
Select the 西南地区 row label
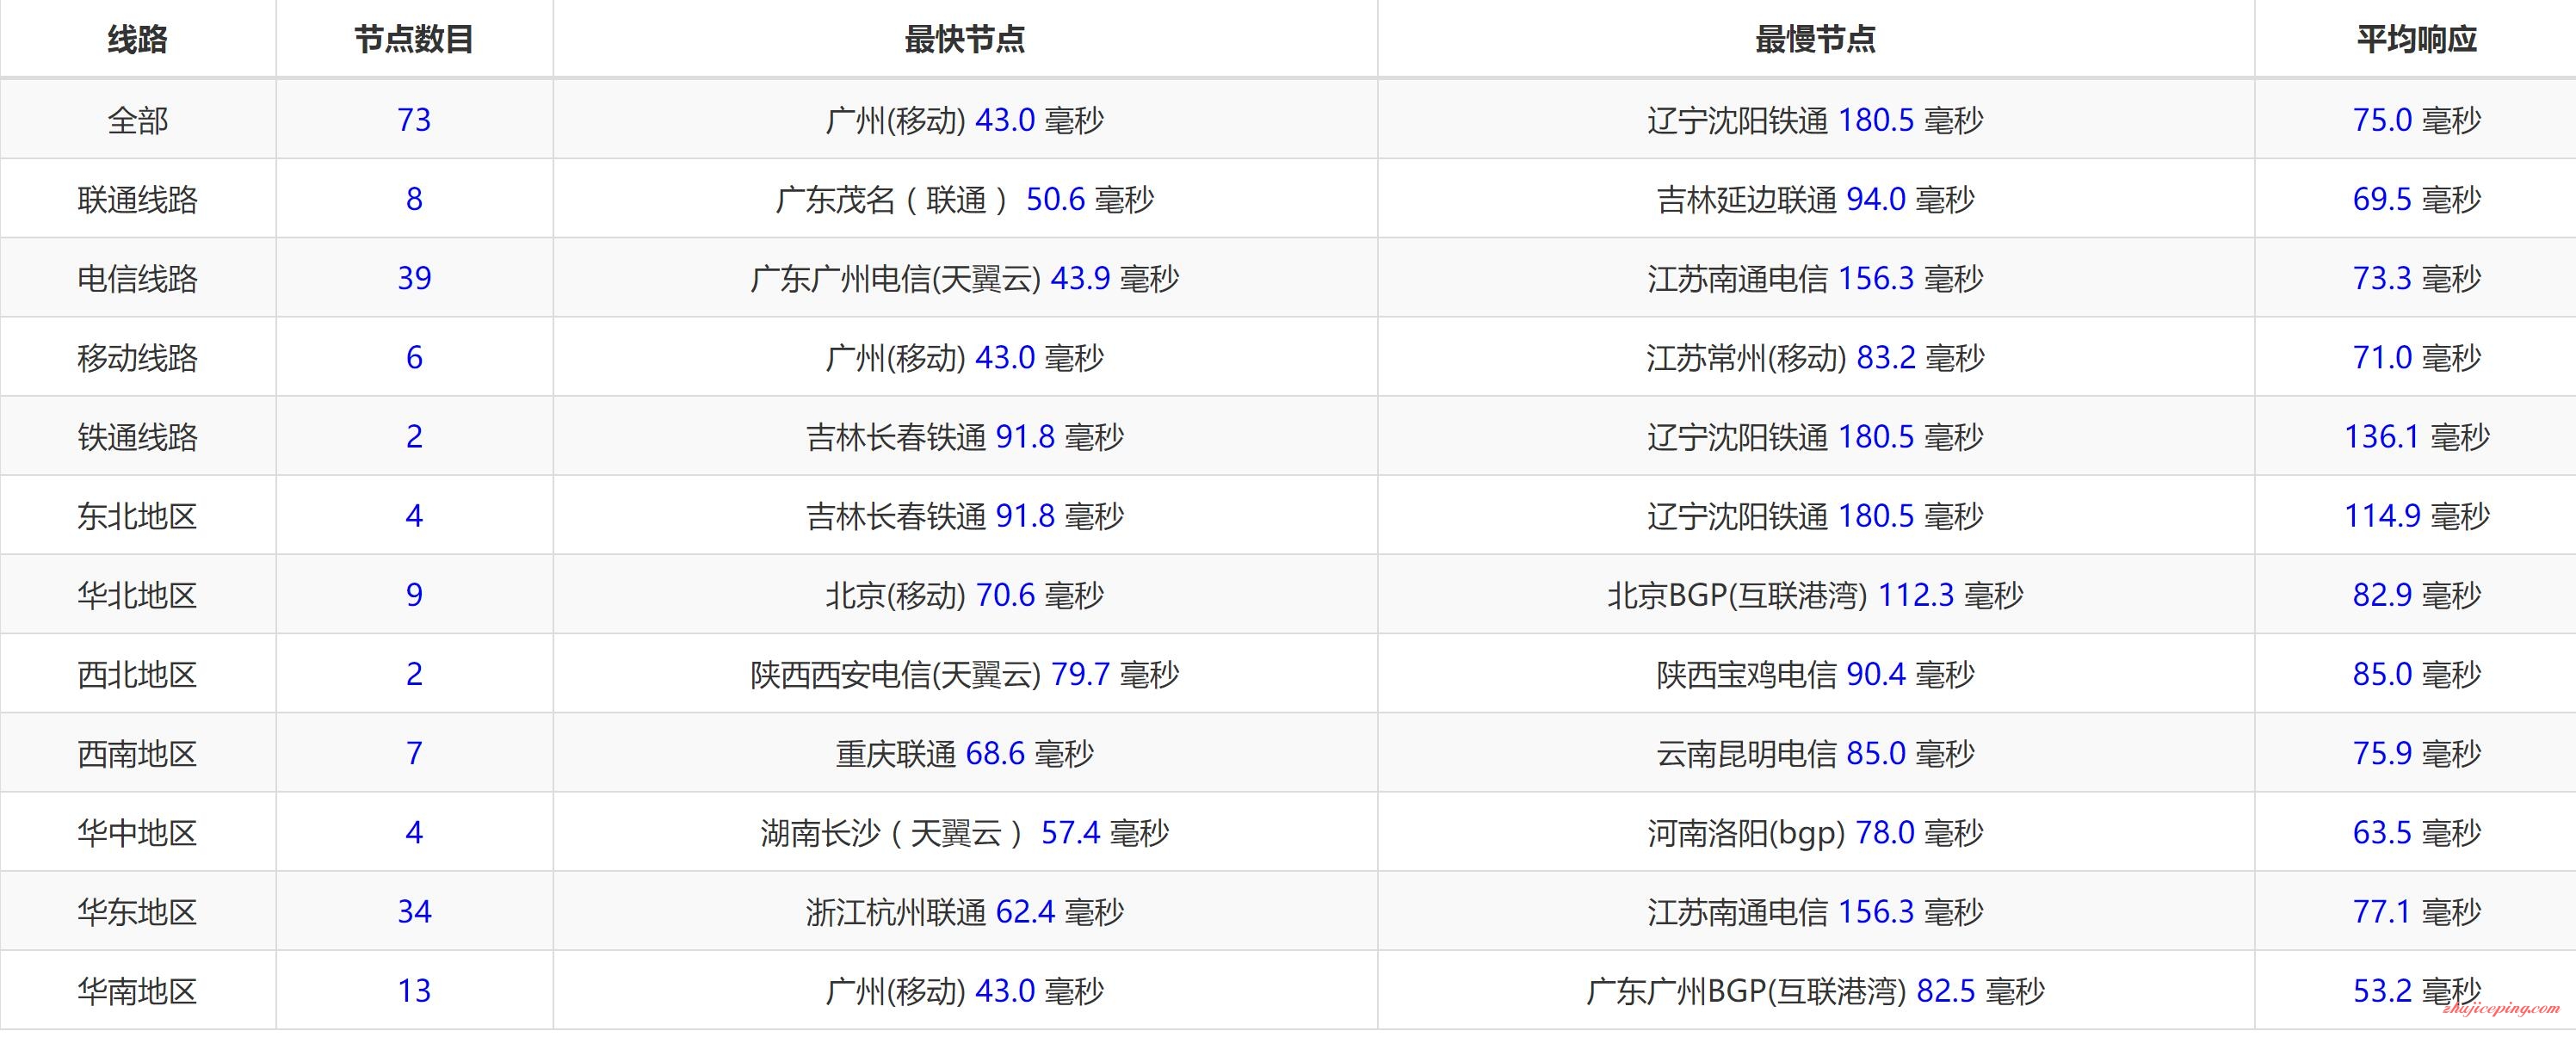[x=138, y=753]
